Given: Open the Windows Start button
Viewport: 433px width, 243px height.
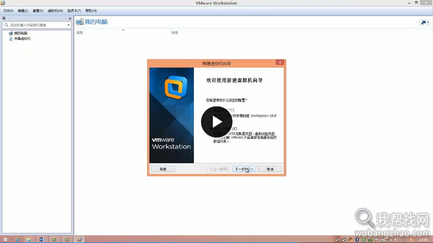Looking at the screenshot, I should tap(5, 239).
